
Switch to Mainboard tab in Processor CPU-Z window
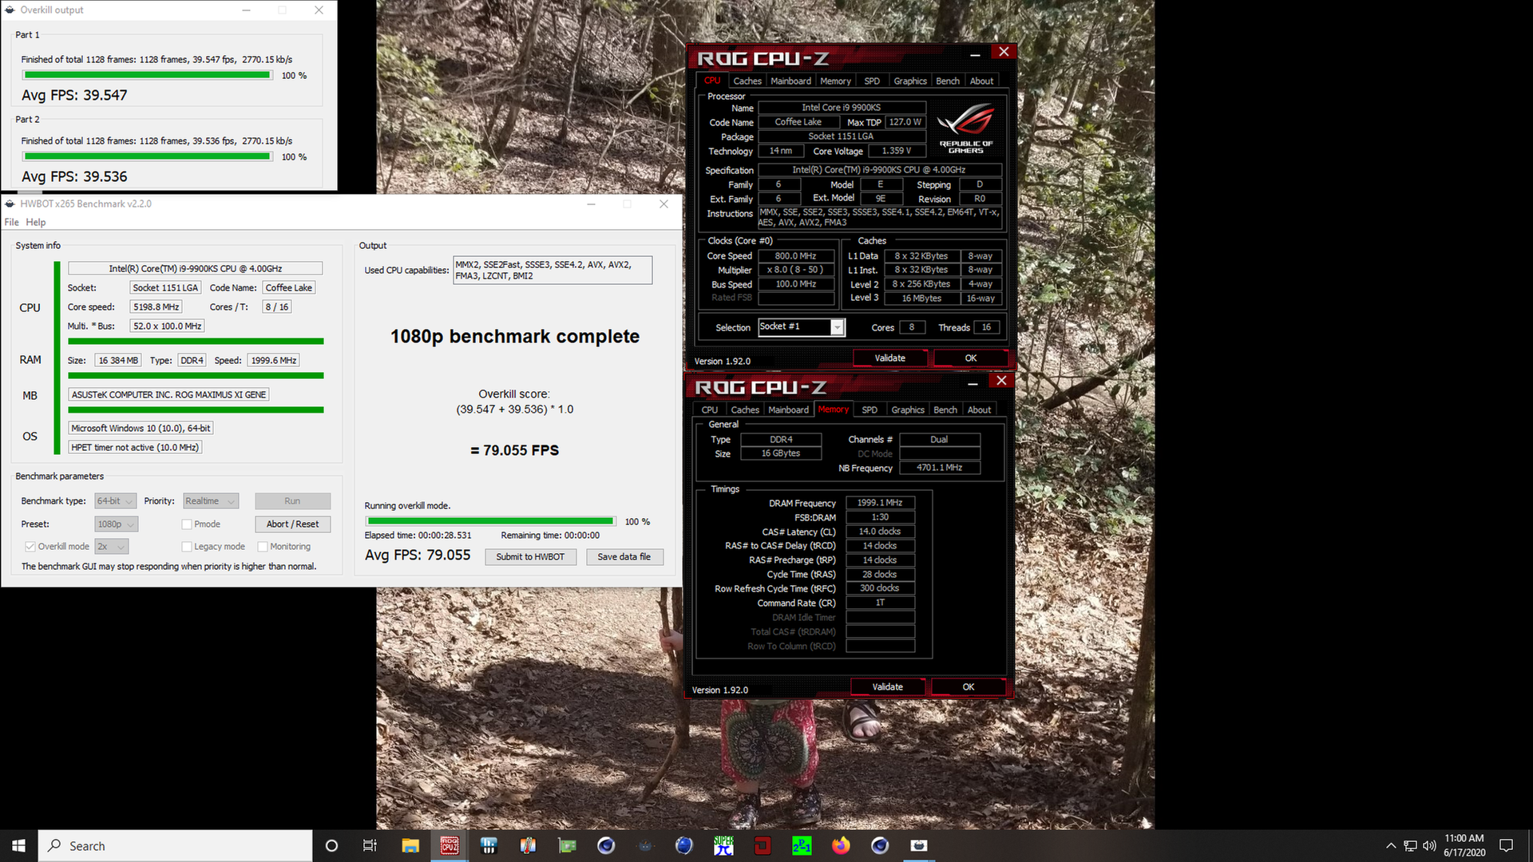coord(790,81)
